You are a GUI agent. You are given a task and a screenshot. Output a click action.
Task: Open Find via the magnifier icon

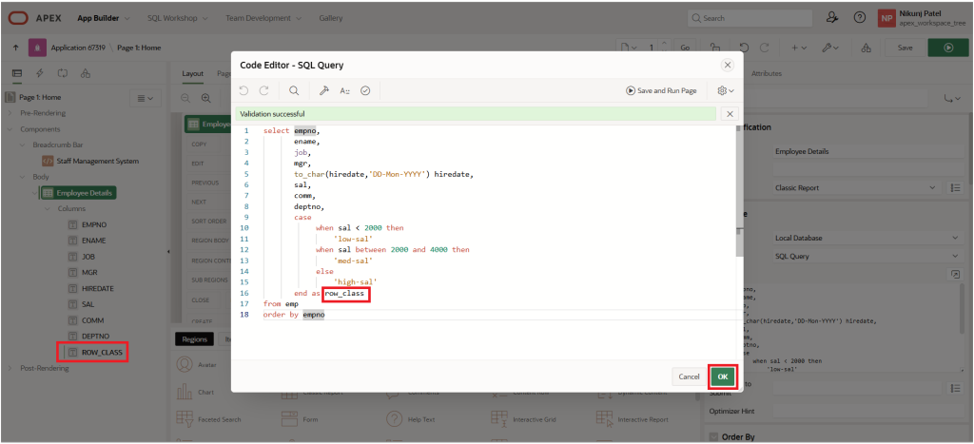[x=294, y=90]
